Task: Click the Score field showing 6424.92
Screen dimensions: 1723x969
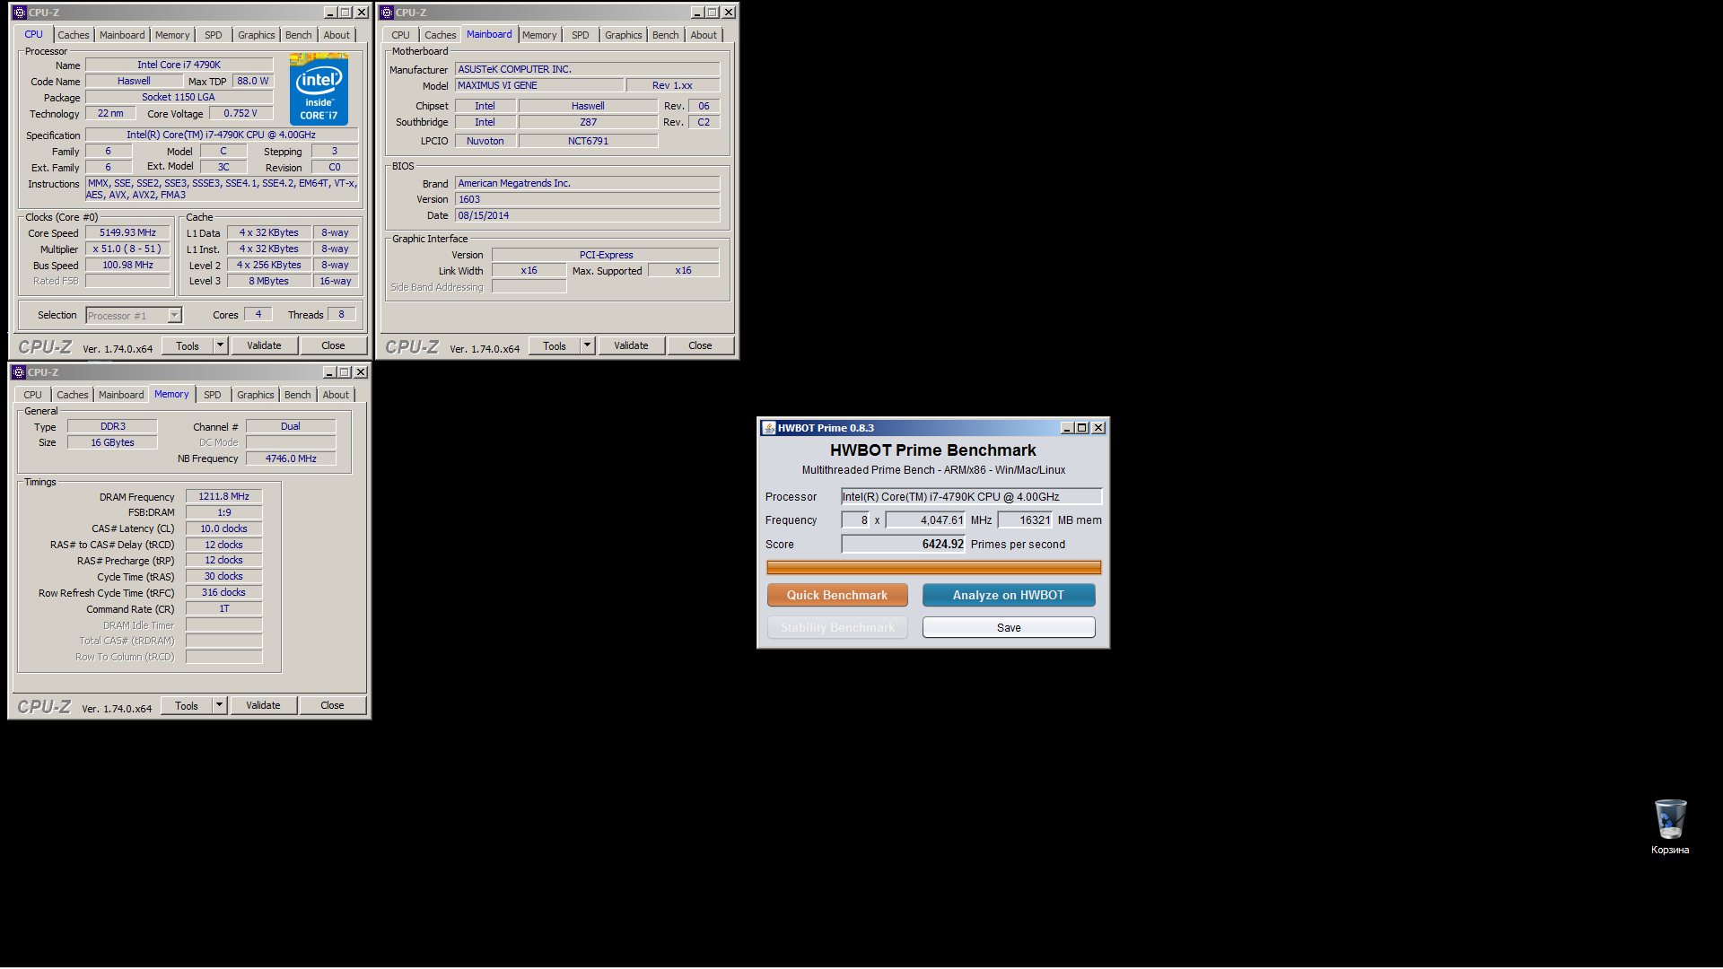Action: click(903, 544)
